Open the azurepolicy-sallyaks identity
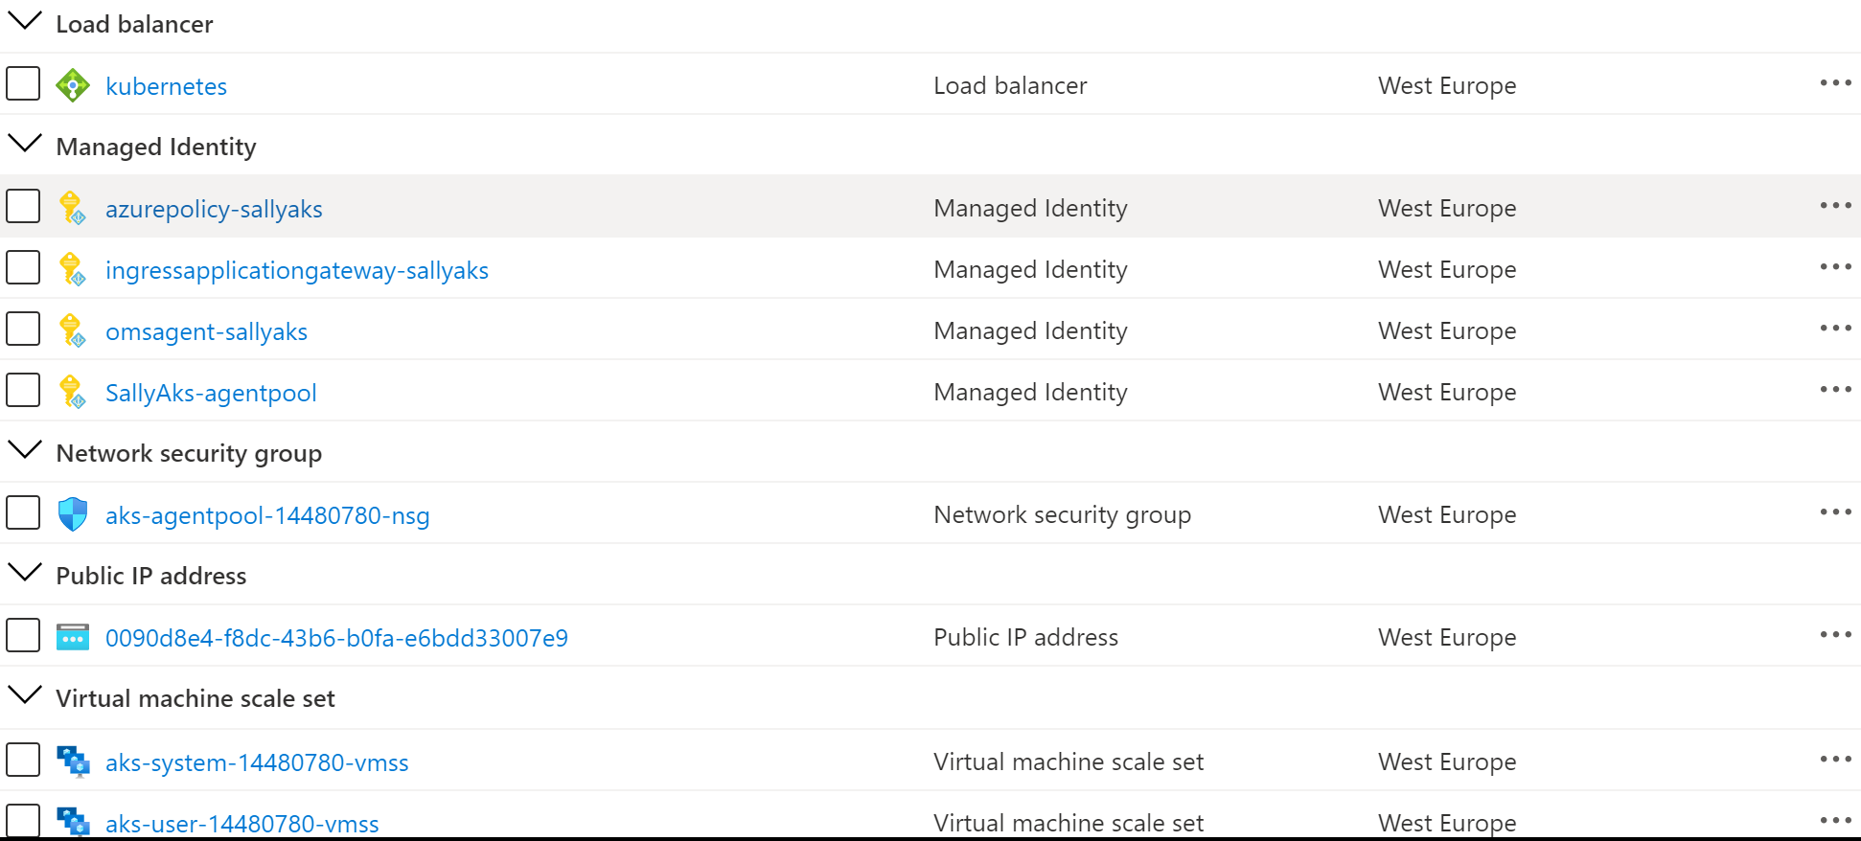Viewport: 1861px width, 841px height. tap(214, 209)
